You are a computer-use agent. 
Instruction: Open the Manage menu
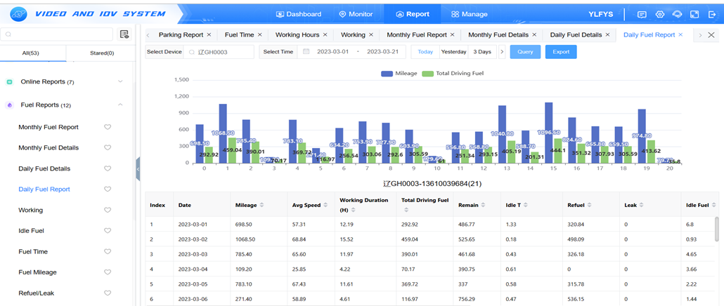[469, 14]
